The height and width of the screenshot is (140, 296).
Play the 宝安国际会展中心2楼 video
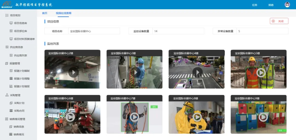(73, 72)
